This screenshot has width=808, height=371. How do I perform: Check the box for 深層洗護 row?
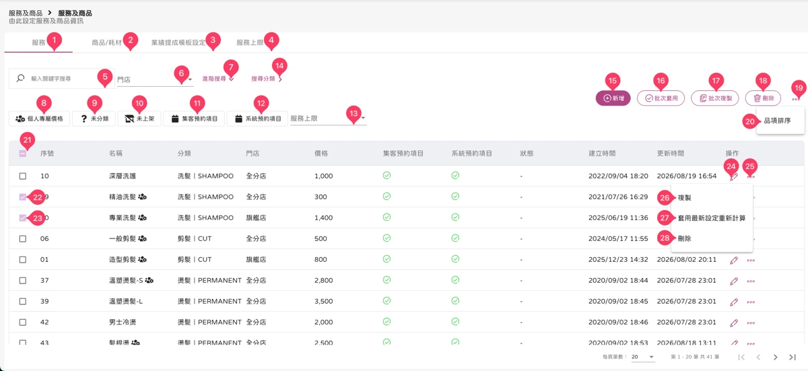[x=23, y=176]
